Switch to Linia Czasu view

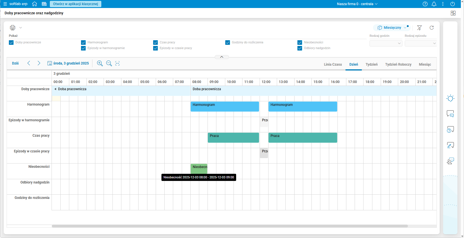tap(333, 64)
